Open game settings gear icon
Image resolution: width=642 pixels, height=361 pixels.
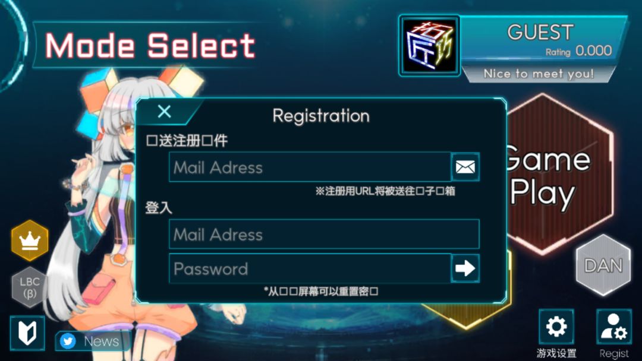click(x=556, y=327)
